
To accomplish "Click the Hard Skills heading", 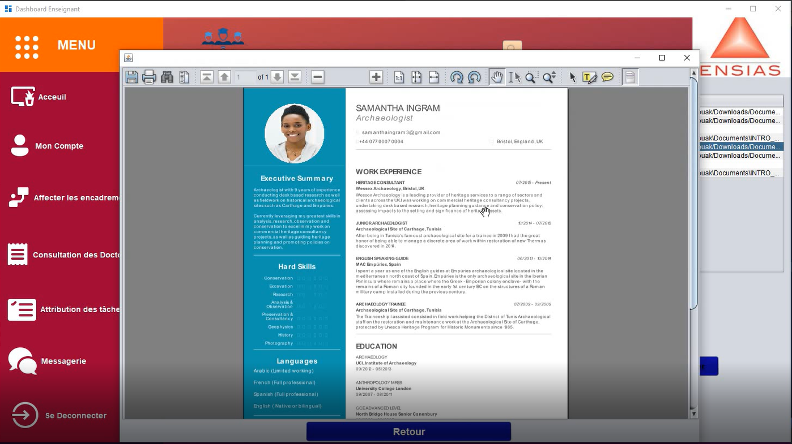I will point(297,266).
